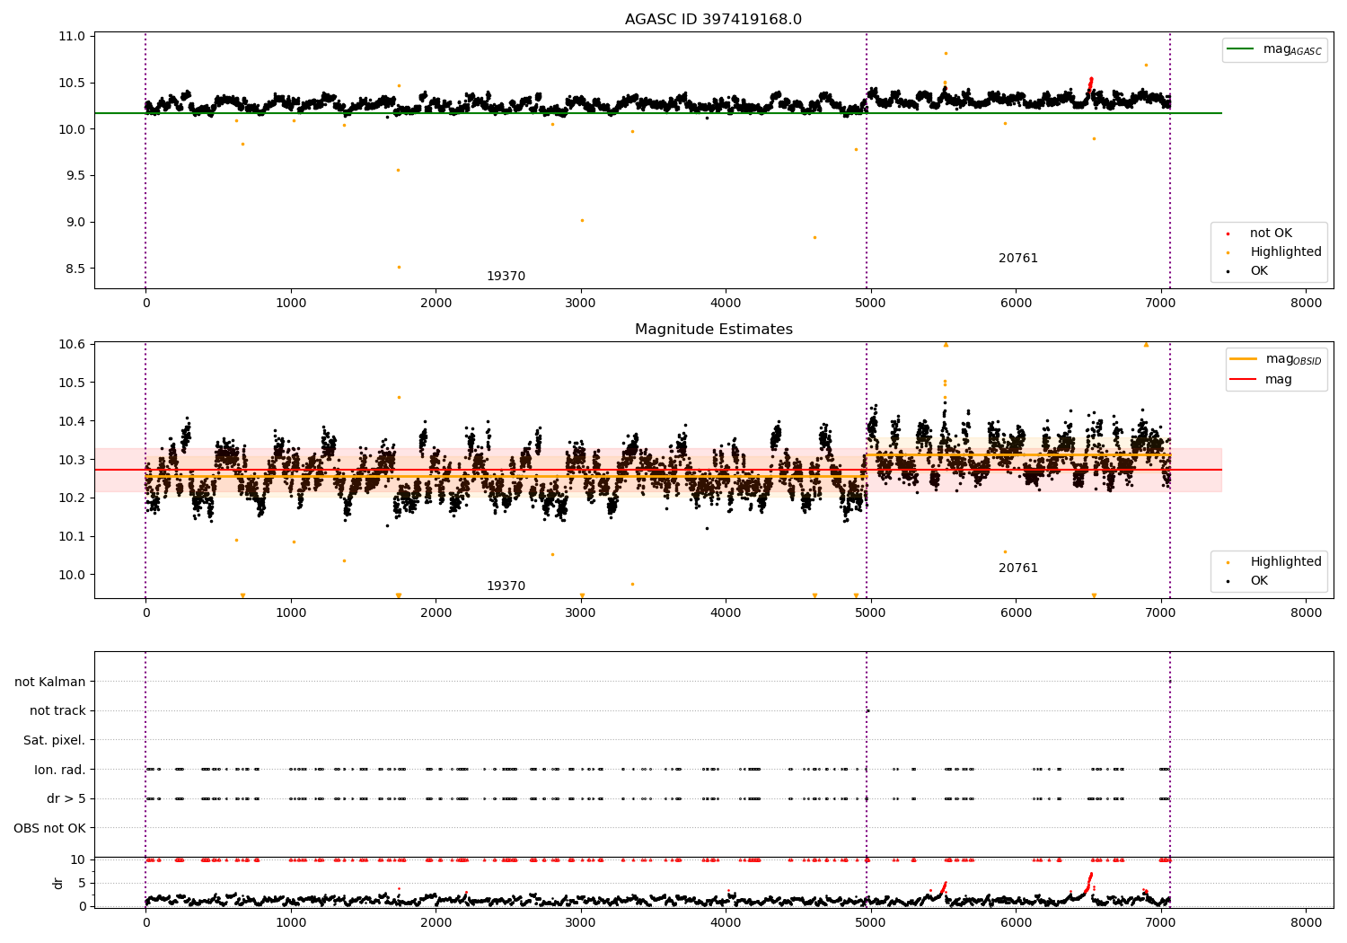This screenshot has width=1347, height=943.
Task: Click OBSID label 20761 in top plot
Action: click(1018, 259)
